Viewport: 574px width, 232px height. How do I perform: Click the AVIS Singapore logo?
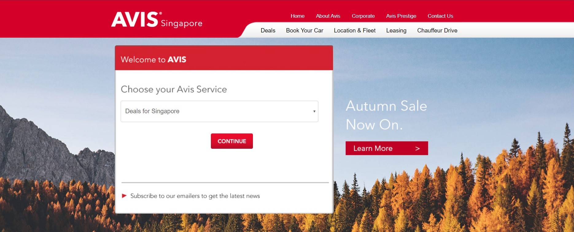pyautogui.click(x=157, y=20)
